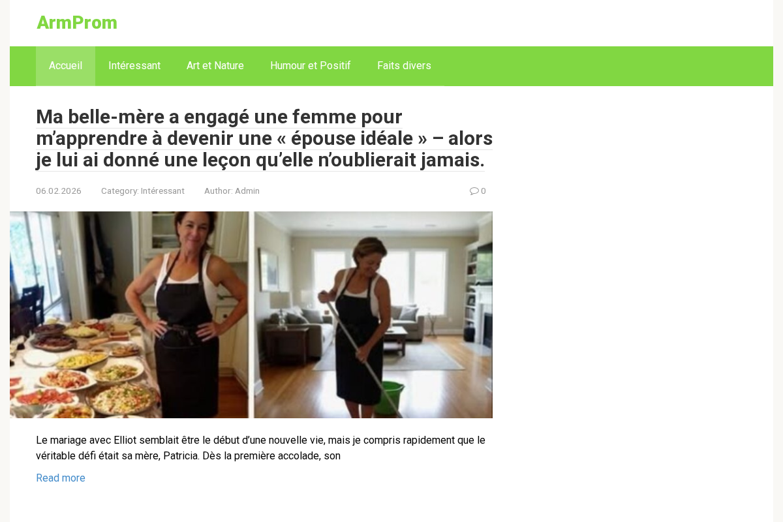Image resolution: width=783 pixels, height=522 pixels.
Task: Click the Read more link
Action: 61,478
